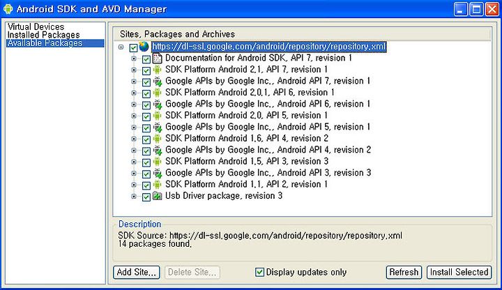Click the add-on icon for Google APIs API 6
Image resolution: width=502 pixels, height=290 pixels.
click(157, 104)
